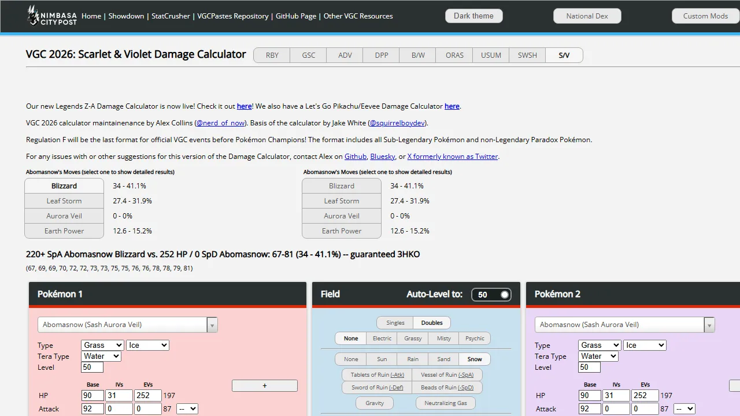Set the weather to Sun
The width and height of the screenshot is (740, 416).
pos(382,359)
